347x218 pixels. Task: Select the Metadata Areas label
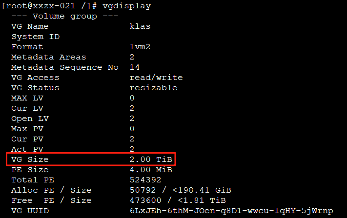click(48, 57)
